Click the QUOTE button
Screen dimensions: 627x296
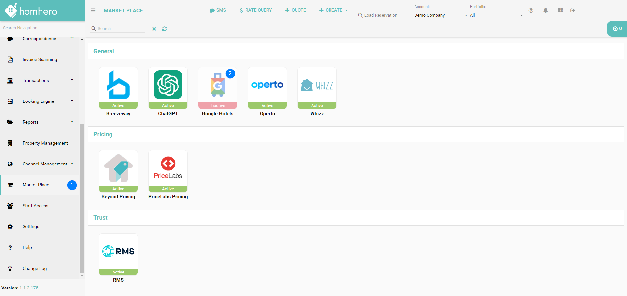296,10
